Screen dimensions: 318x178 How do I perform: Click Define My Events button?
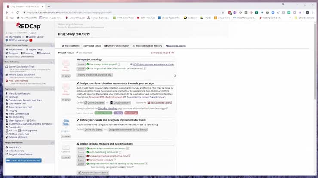coord(93,130)
